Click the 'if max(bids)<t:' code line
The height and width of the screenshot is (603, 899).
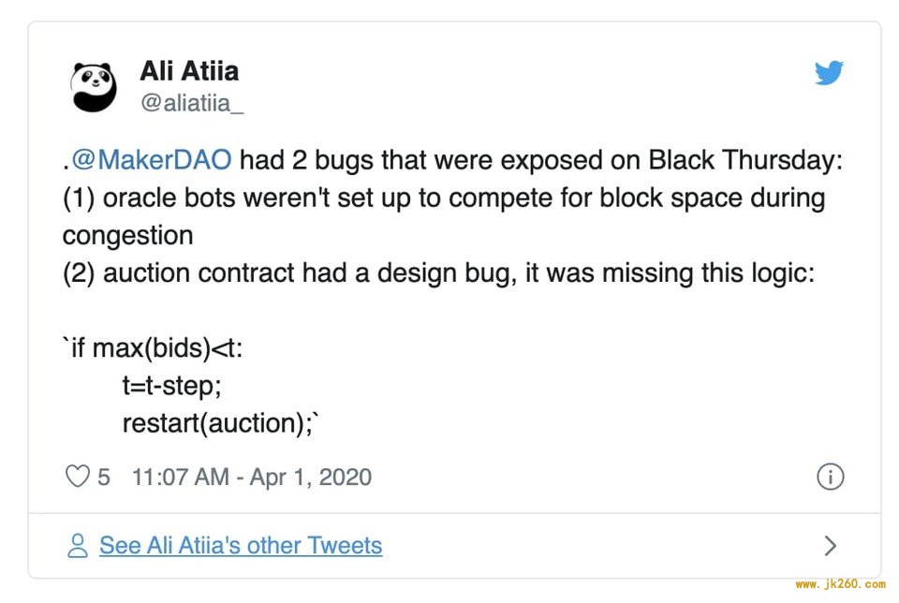pyautogui.click(x=153, y=348)
